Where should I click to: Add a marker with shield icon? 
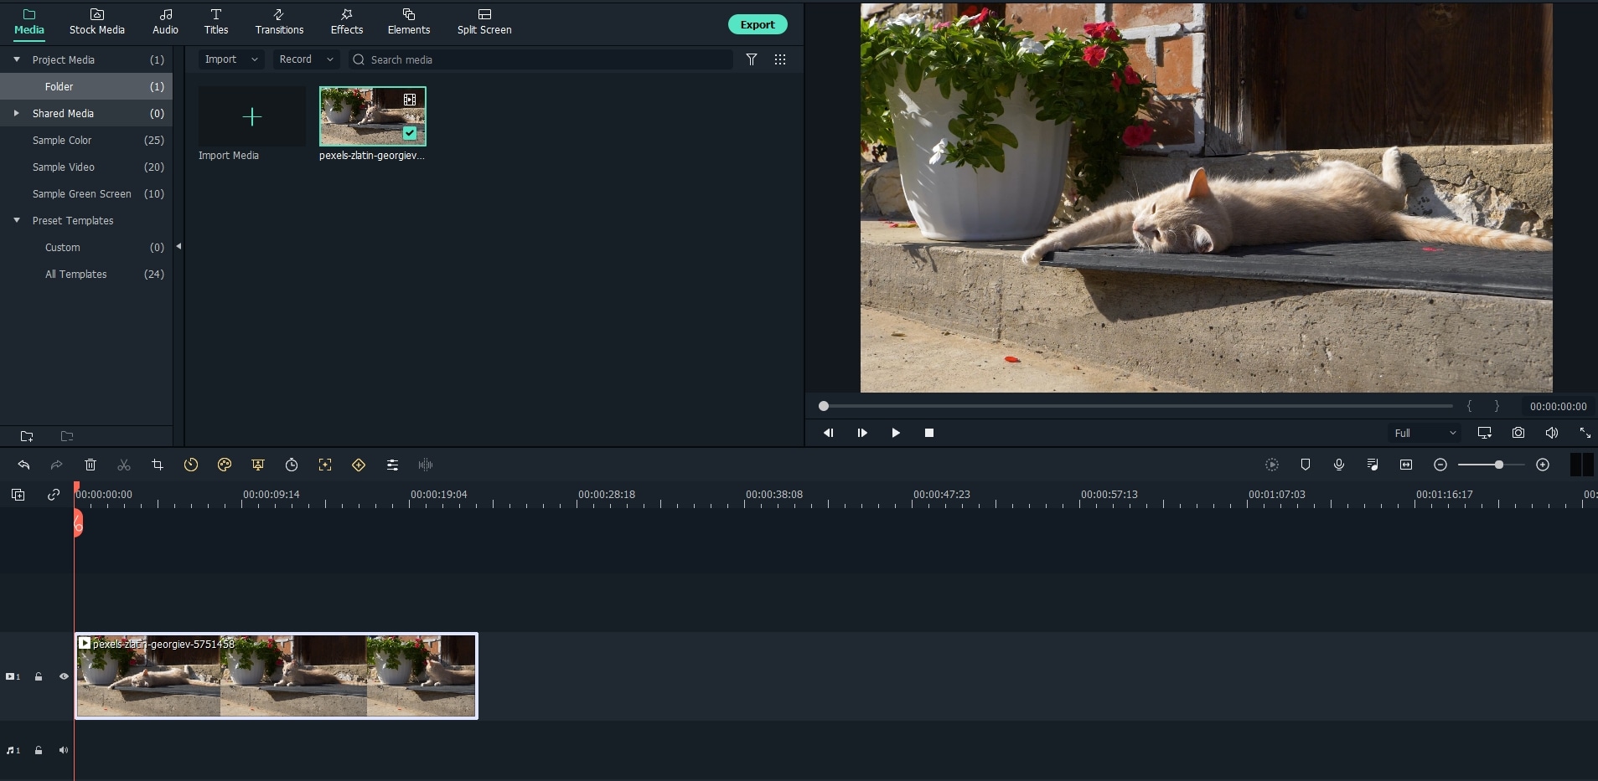tap(1306, 465)
